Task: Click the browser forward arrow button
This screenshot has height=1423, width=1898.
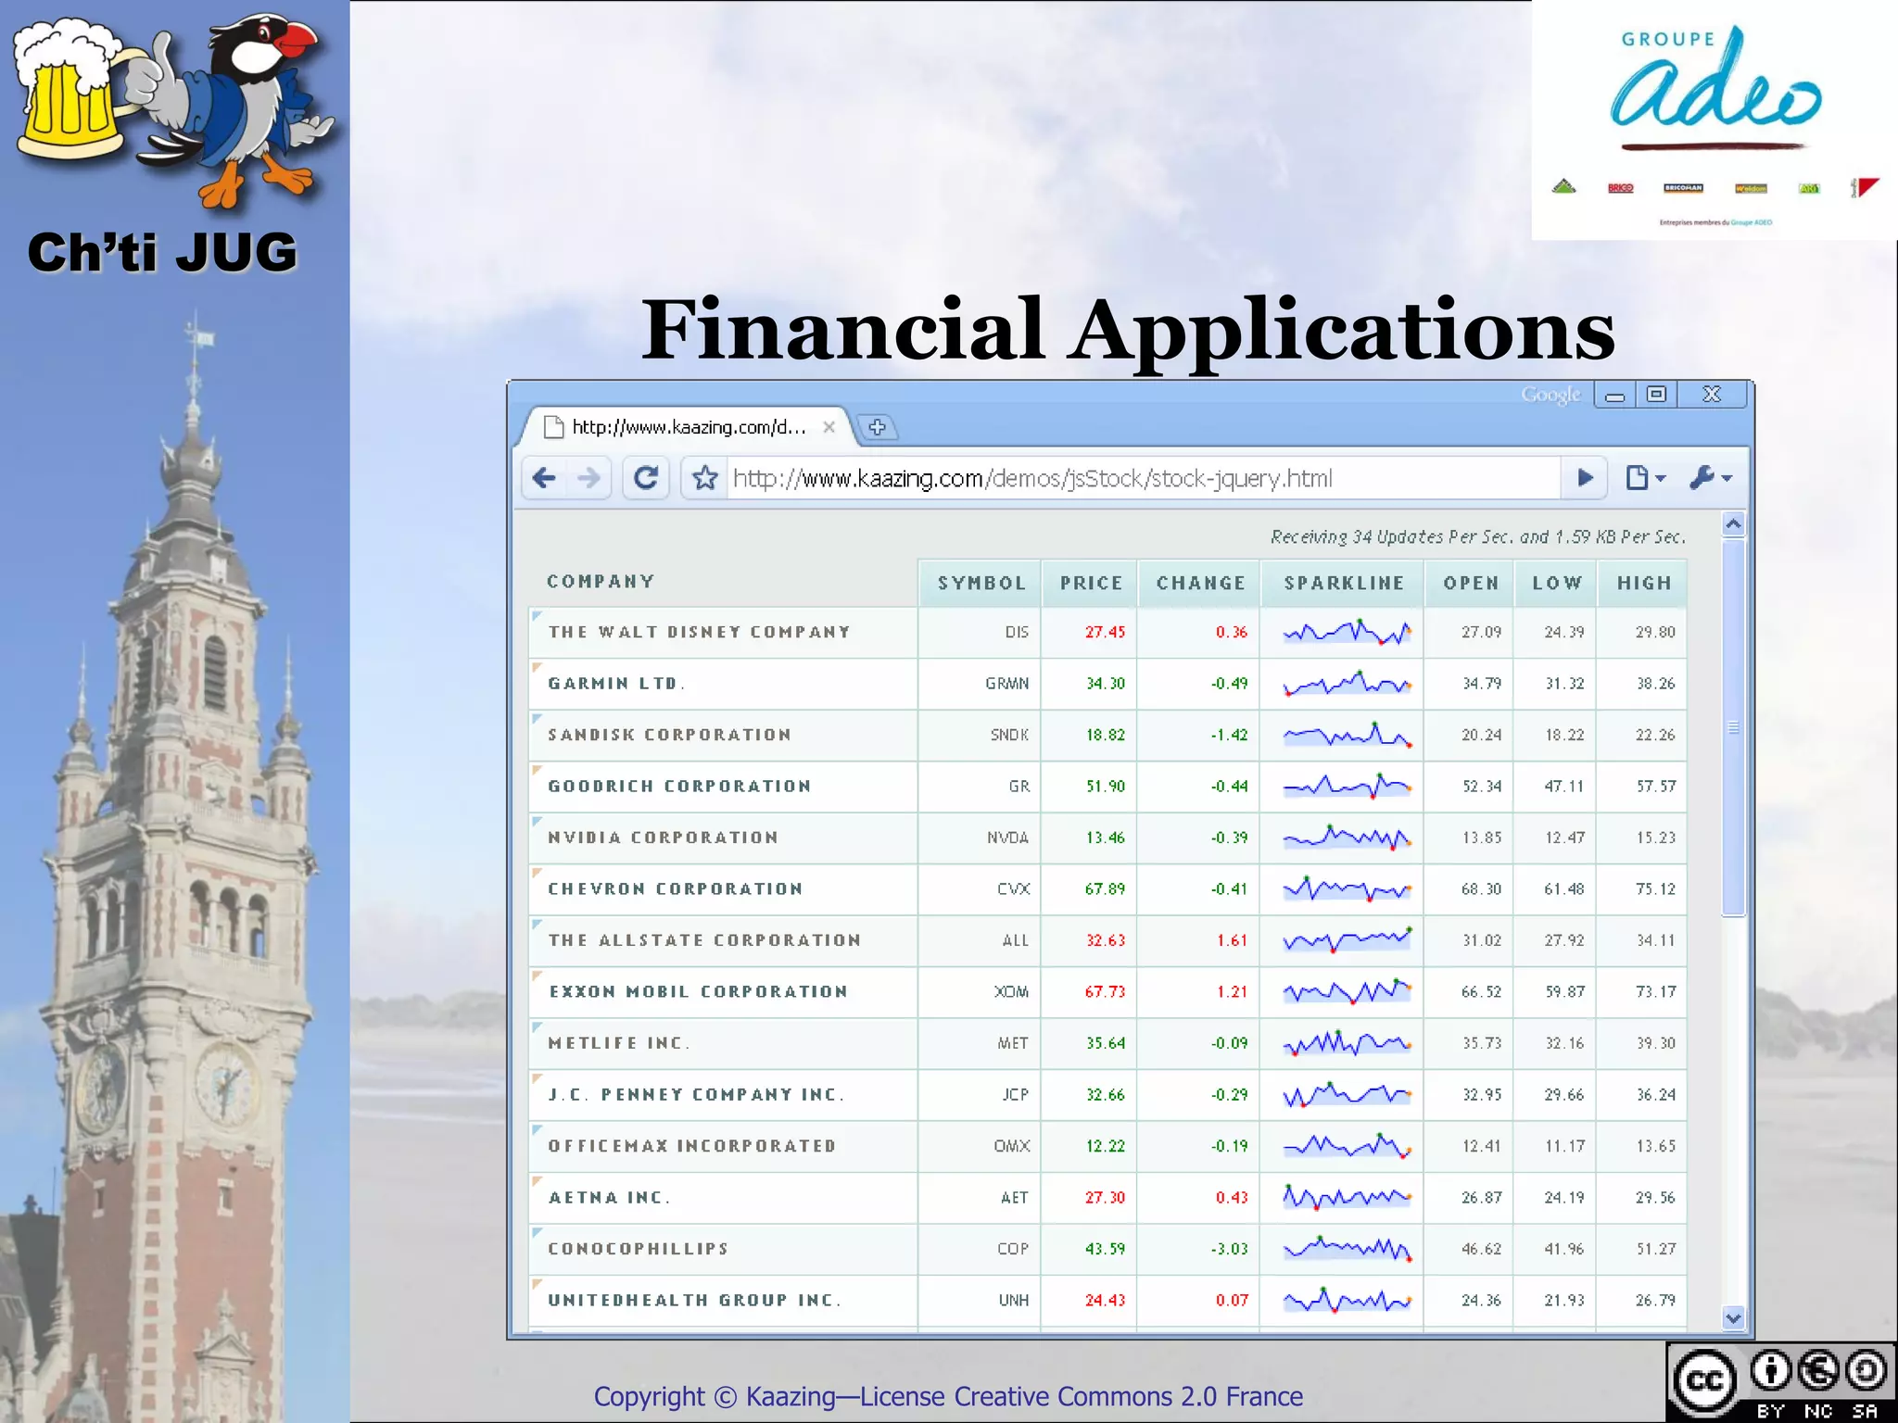Action: point(588,478)
